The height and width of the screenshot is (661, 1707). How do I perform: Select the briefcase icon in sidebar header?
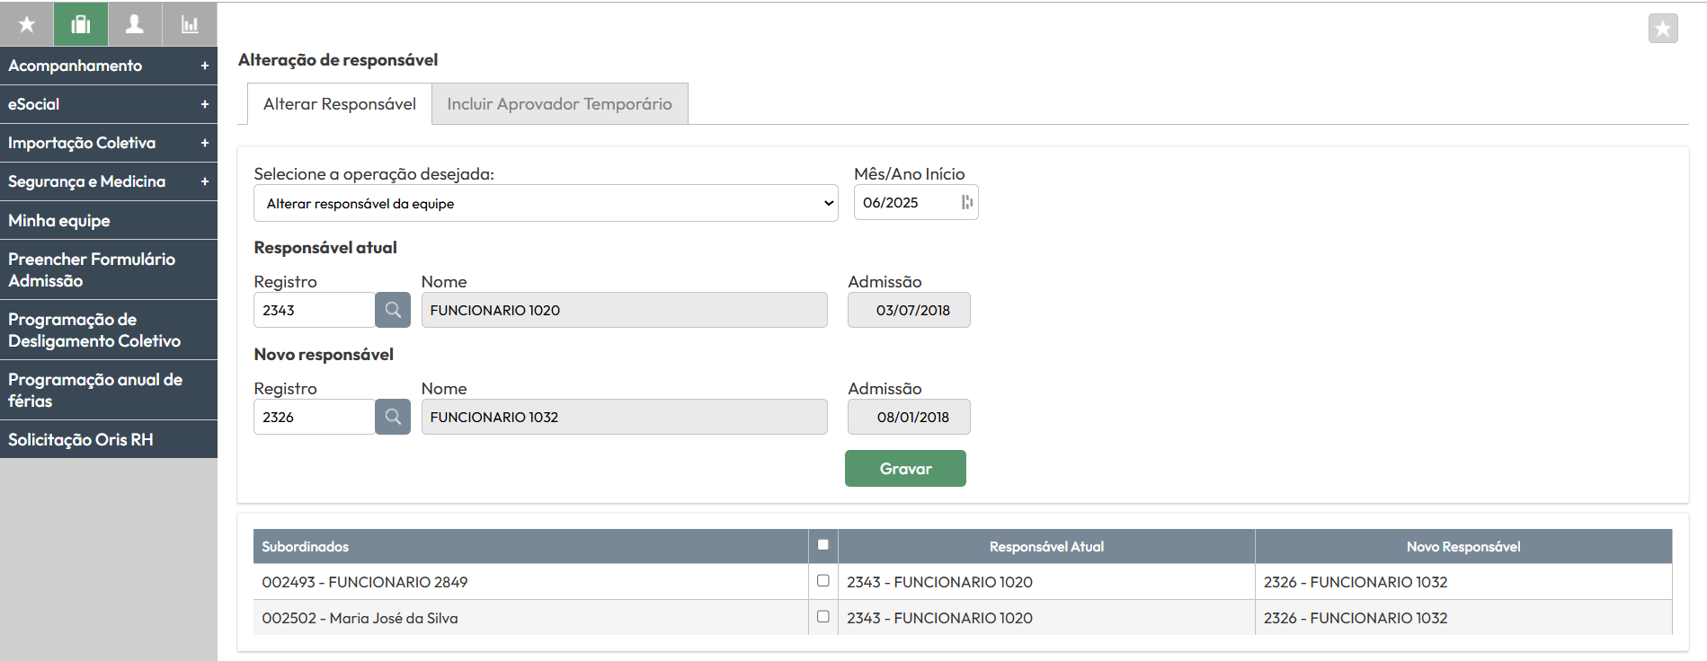pos(81,24)
